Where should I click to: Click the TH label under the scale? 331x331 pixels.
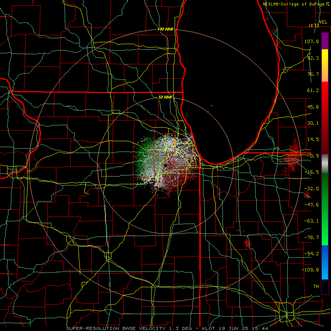click(316, 286)
